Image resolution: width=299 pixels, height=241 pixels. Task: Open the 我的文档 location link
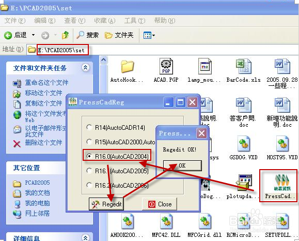pyautogui.click(x=37, y=193)
